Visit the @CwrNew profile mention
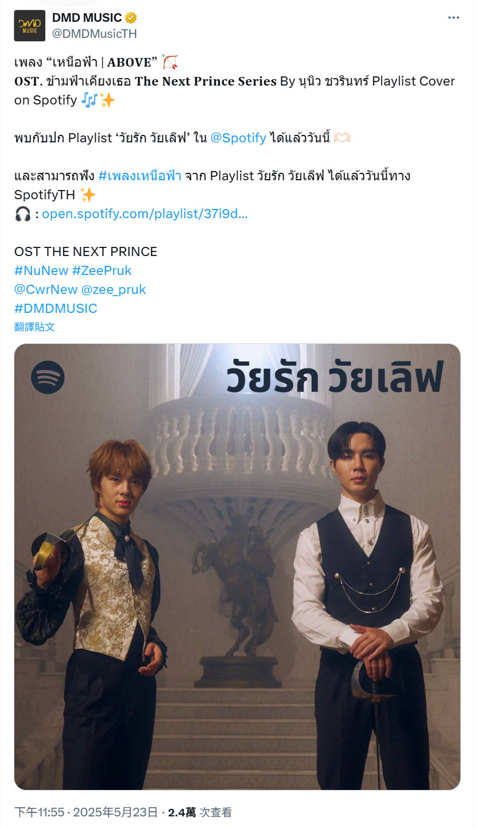The height and width of the screenshot is (829, 477). [x=46, y=289]
